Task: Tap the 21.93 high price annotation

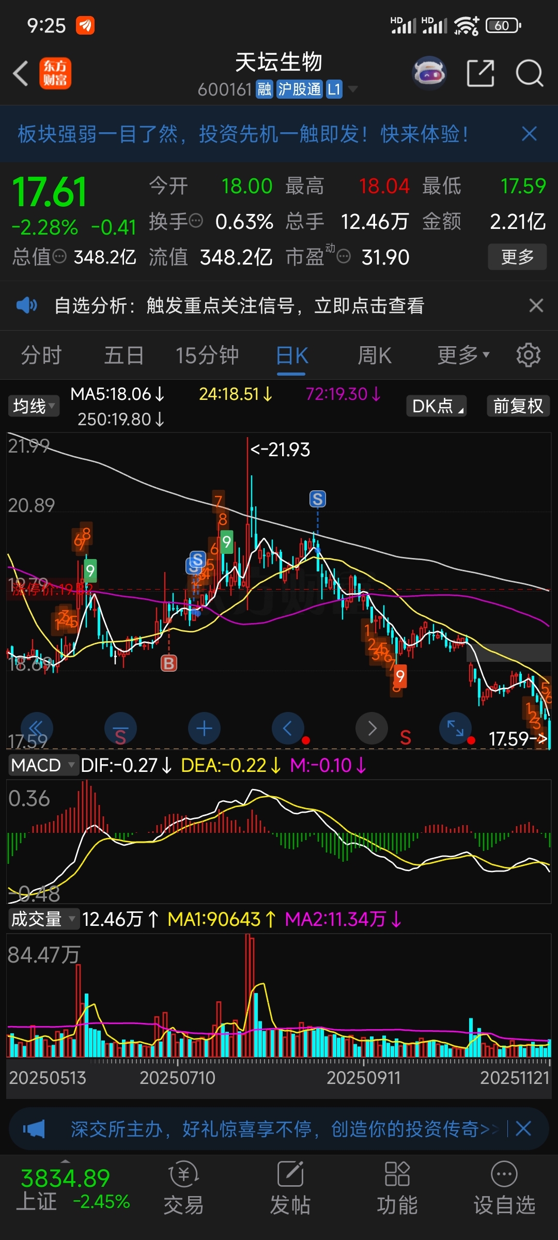Action: click(x=281, y=450)
